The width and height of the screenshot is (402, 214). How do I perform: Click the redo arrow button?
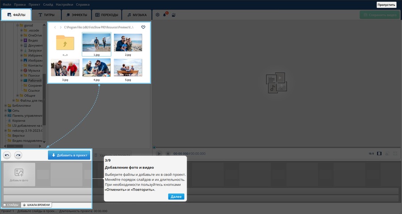(x=18, y=155)
